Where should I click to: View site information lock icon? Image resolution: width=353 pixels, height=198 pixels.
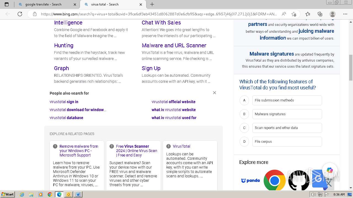(35, 14)
